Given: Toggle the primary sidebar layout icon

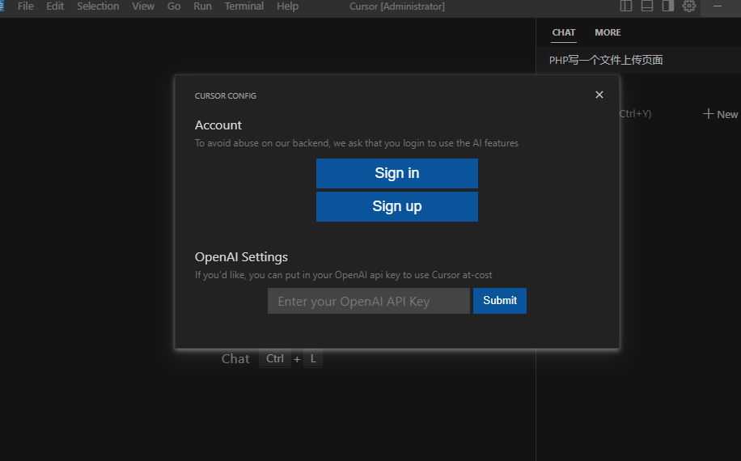Looking at the screenshot, I should [x=626, y=6].
